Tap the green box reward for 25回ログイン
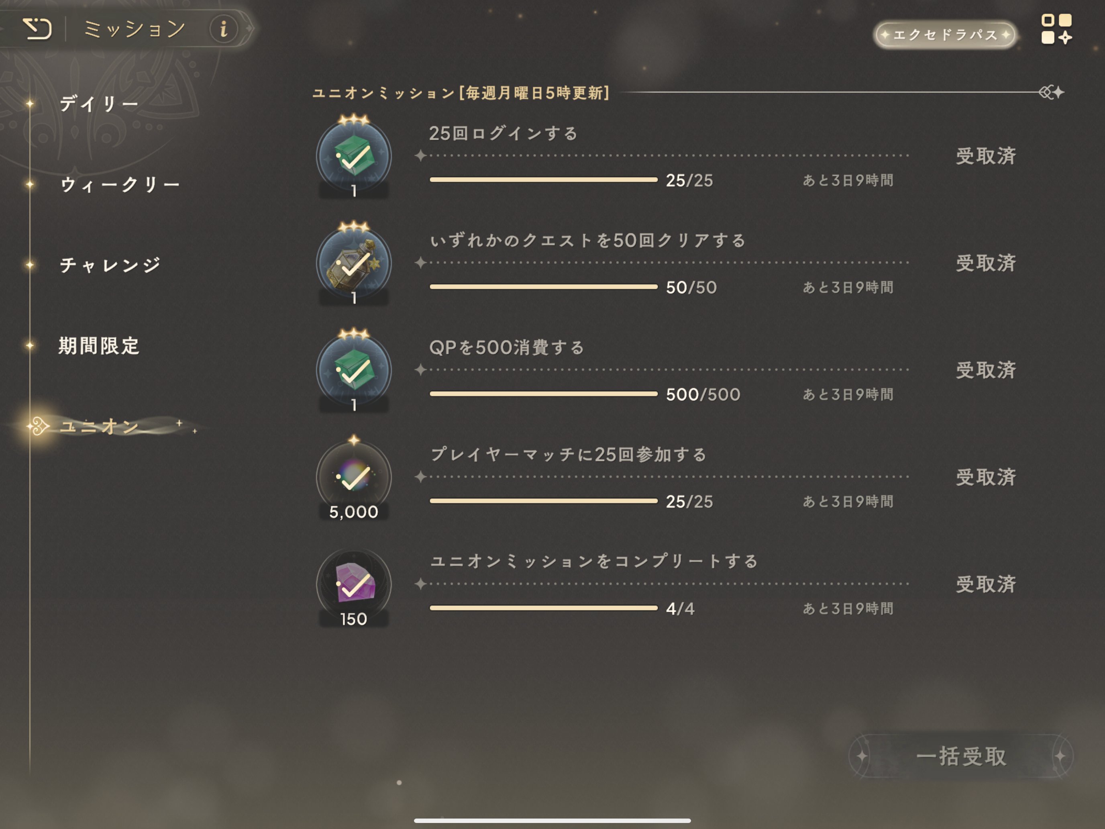Screen dimensions: 1105x829 click(x=354, y=156)
